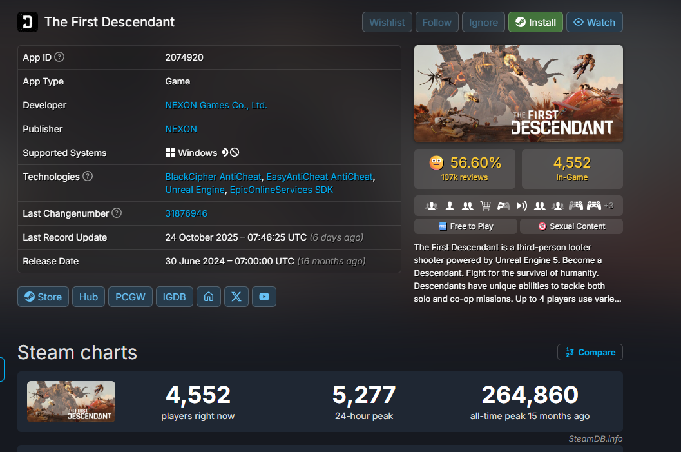Click the two-person icon right of Remote Play
Image resolution: width=681 pixels, height=452 pixels.
(540, 206)
